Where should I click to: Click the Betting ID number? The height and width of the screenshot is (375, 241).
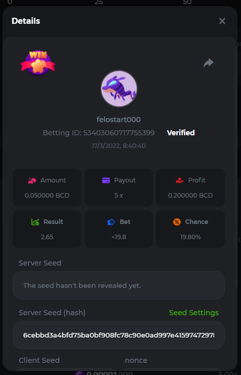click(119, 133)
